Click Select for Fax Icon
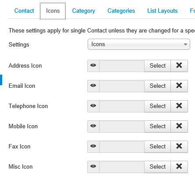 point(158,147)
